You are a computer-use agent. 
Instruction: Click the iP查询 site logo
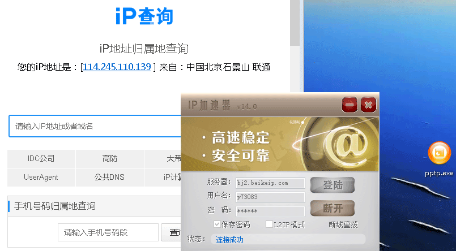144,16
